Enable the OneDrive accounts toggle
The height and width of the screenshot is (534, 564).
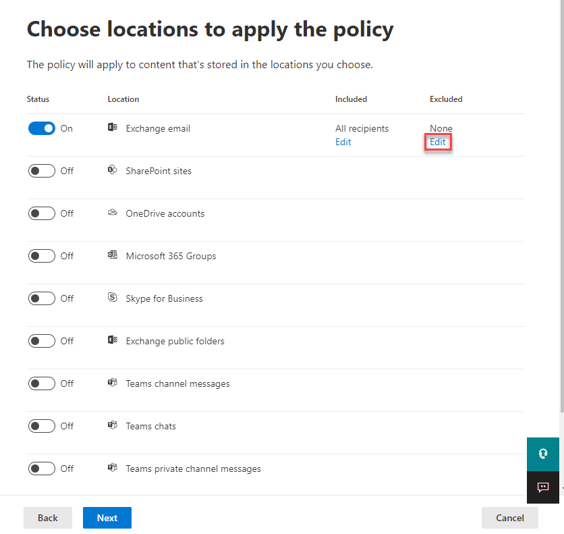pyautogui.click(x=42, y=213)
